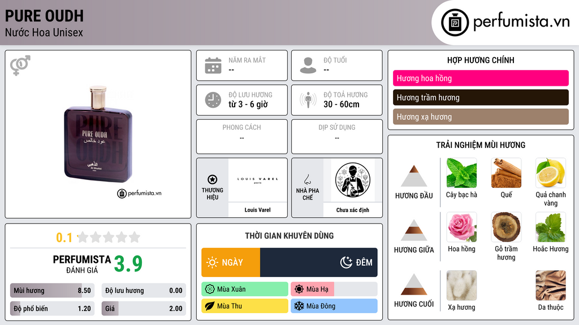This screenshot has width=579, height=325.
Task: Click the Thời gian khuyên dùng heading
Action: coord(289,235)
